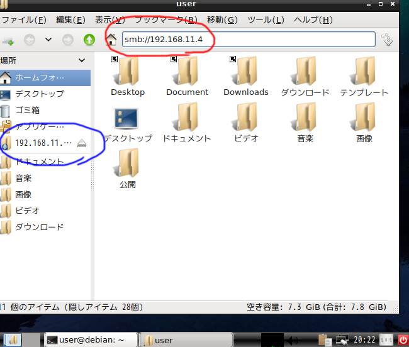Screen dimensions: 409x347
Task: Open the ファイル(F) menu
Action: coord(24,19)
